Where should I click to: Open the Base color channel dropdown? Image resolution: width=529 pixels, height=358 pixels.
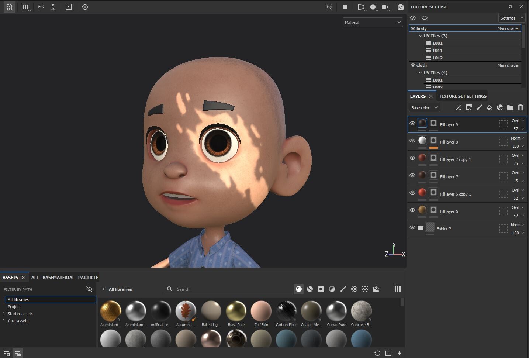(424, 108)
